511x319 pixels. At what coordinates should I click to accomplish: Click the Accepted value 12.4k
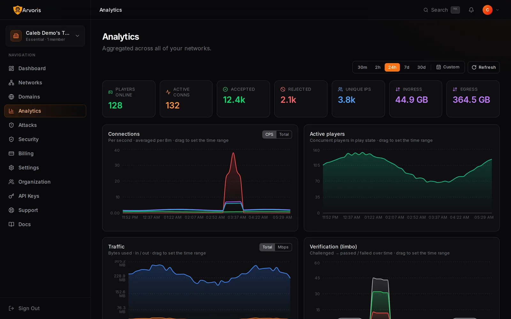234,100
